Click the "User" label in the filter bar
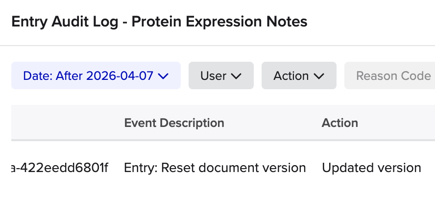The width and height of the screenshot is (435, 199). tap(214, 76)
